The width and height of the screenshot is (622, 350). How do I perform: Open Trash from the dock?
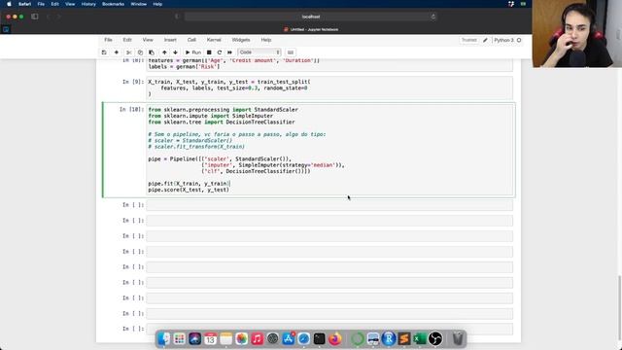(458, 339)
